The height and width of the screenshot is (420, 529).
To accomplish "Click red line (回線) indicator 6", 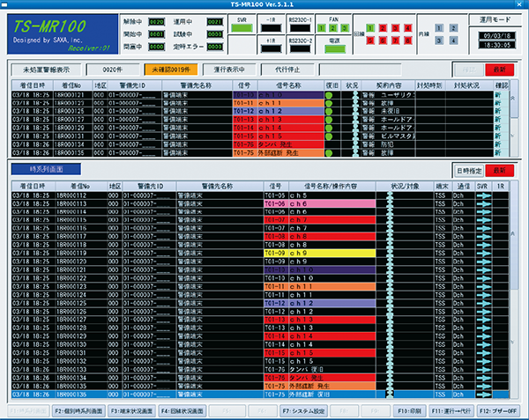I will [x=383, y=41].
